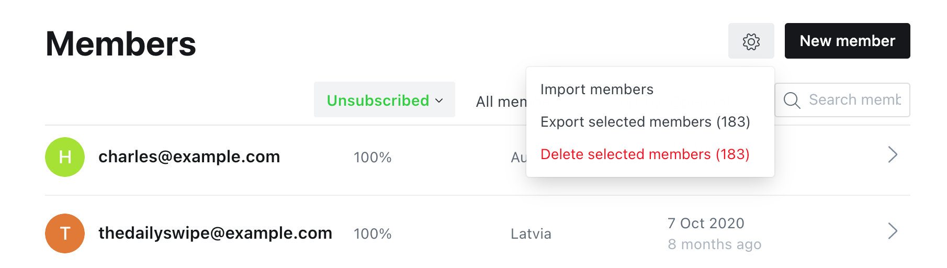Click chevron arrow for charles@example.com
The image size is (947, 268).
893,154
